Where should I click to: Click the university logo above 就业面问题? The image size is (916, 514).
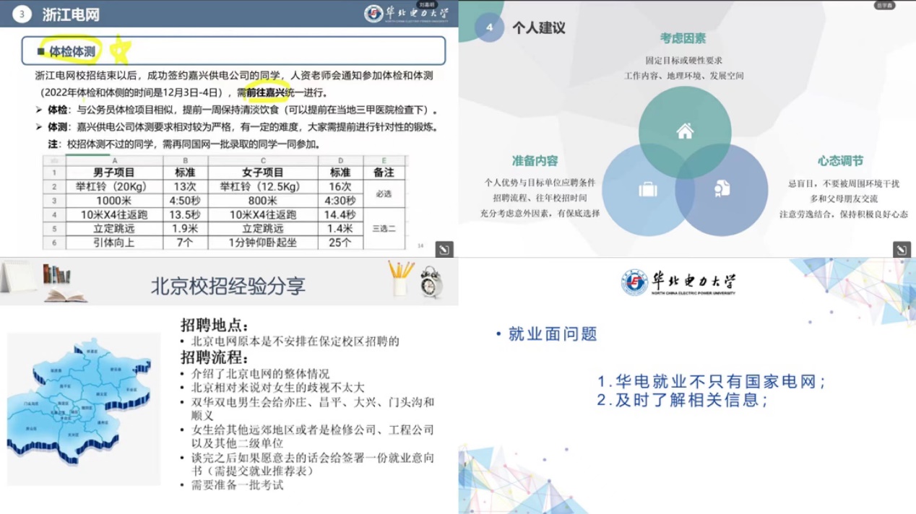(678, 282)
